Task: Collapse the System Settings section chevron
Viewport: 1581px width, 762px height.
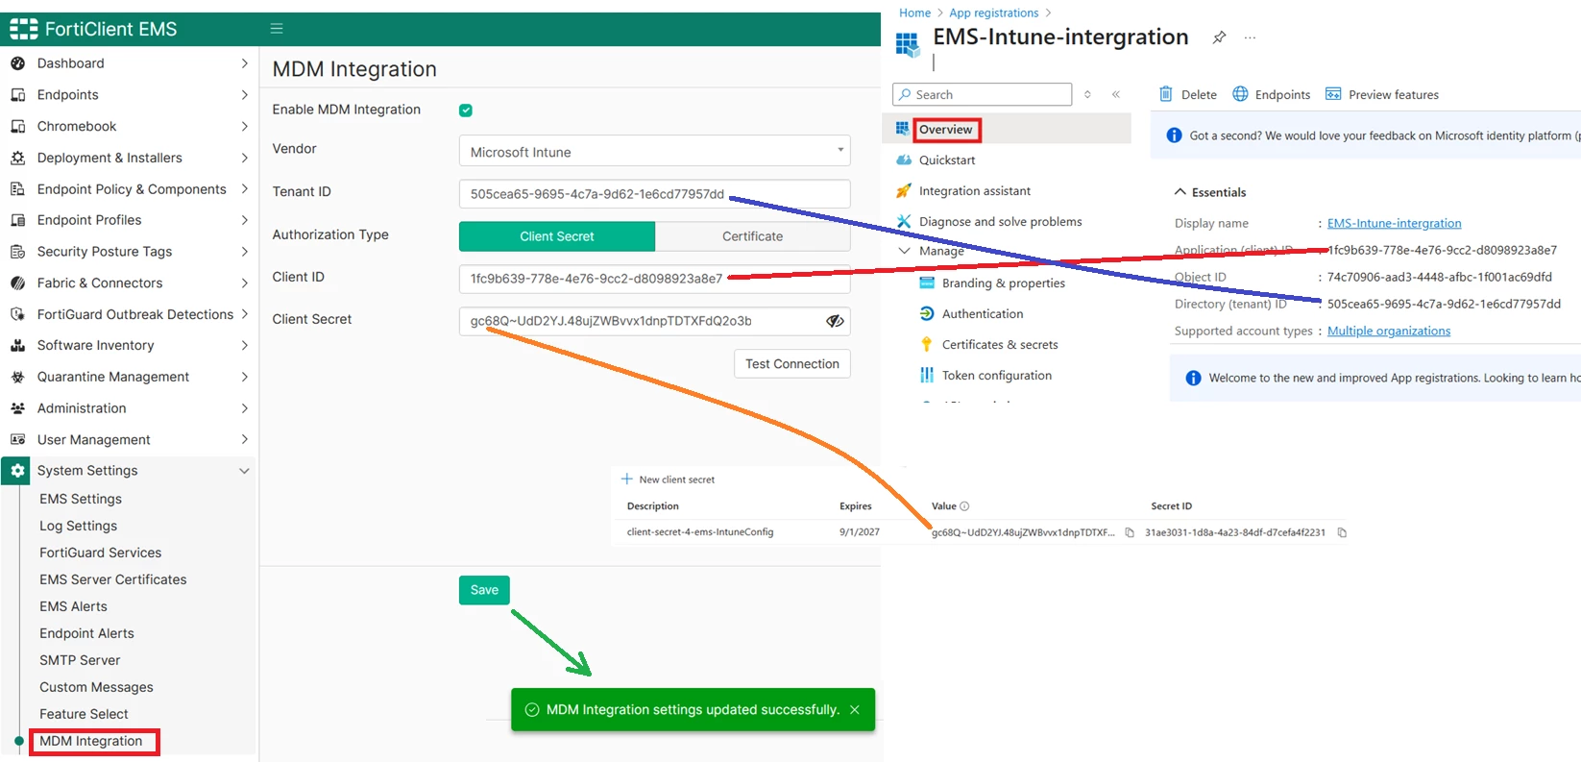Action: click(244, 471)
